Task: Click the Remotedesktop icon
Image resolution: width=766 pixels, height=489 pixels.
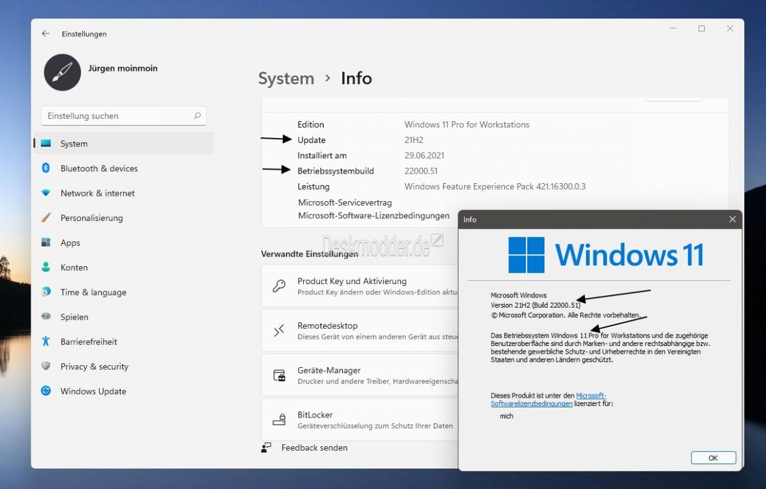Action: pos(279,331)
